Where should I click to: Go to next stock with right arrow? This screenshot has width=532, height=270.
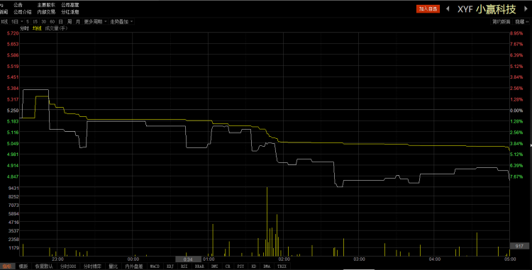point(526,9)
